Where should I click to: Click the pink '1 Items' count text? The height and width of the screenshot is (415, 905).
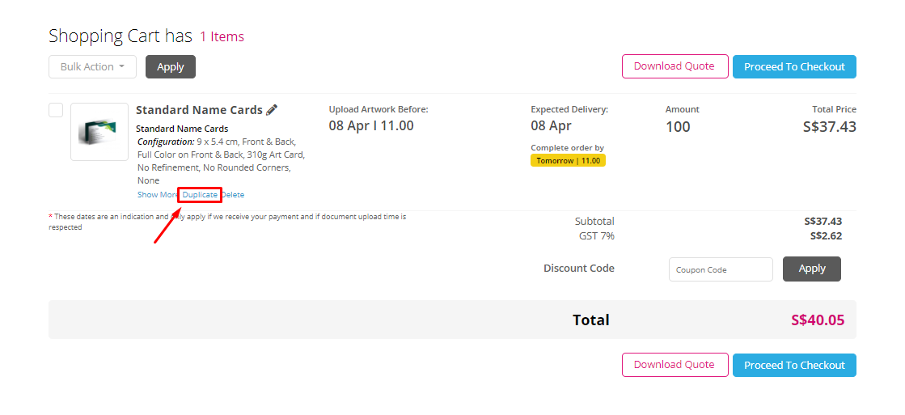click(222, 36)
